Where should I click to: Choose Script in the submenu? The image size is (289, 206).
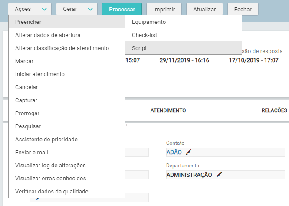(x=184, y=48)
